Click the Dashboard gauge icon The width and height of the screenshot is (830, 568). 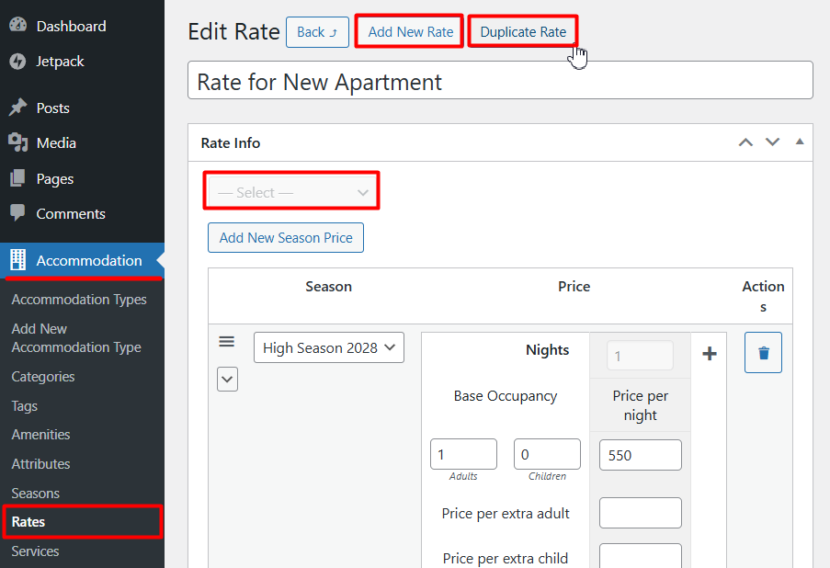tap(18, 25)
